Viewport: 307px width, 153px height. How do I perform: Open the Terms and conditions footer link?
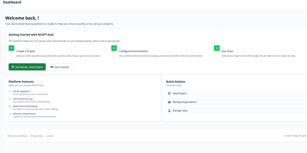pyautogui.click(x=17, y=136)
